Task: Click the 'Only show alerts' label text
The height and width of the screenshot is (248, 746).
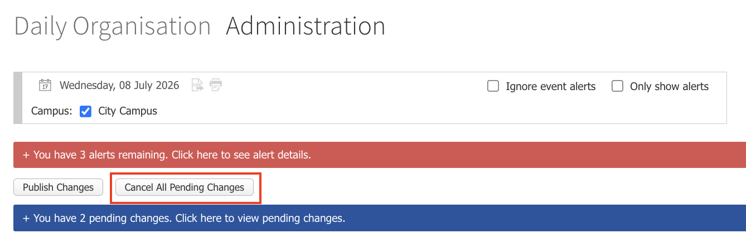Action: click(x=669, y=86)
